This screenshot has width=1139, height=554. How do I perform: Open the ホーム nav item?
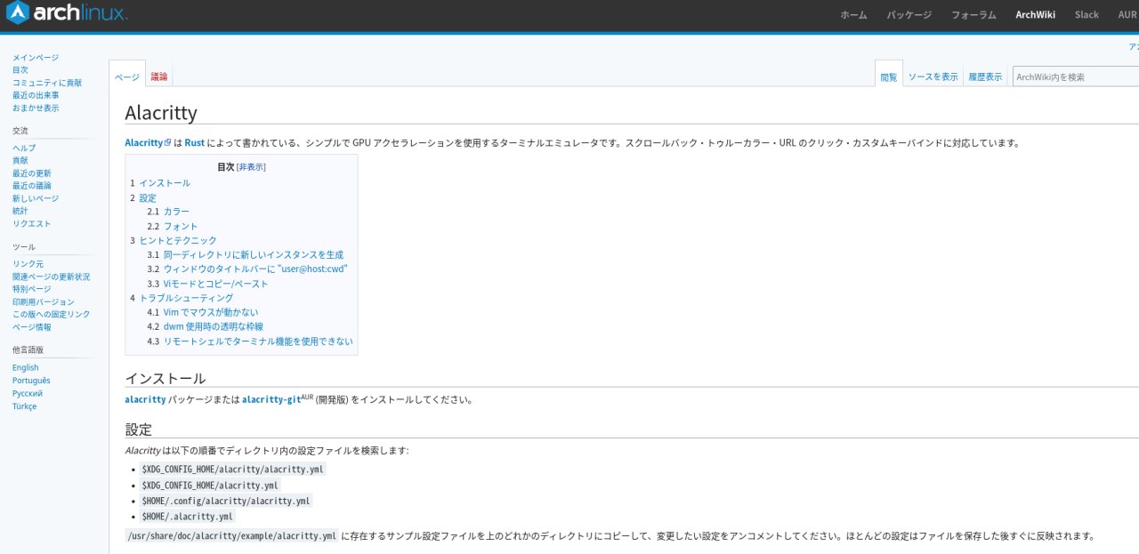853,14
